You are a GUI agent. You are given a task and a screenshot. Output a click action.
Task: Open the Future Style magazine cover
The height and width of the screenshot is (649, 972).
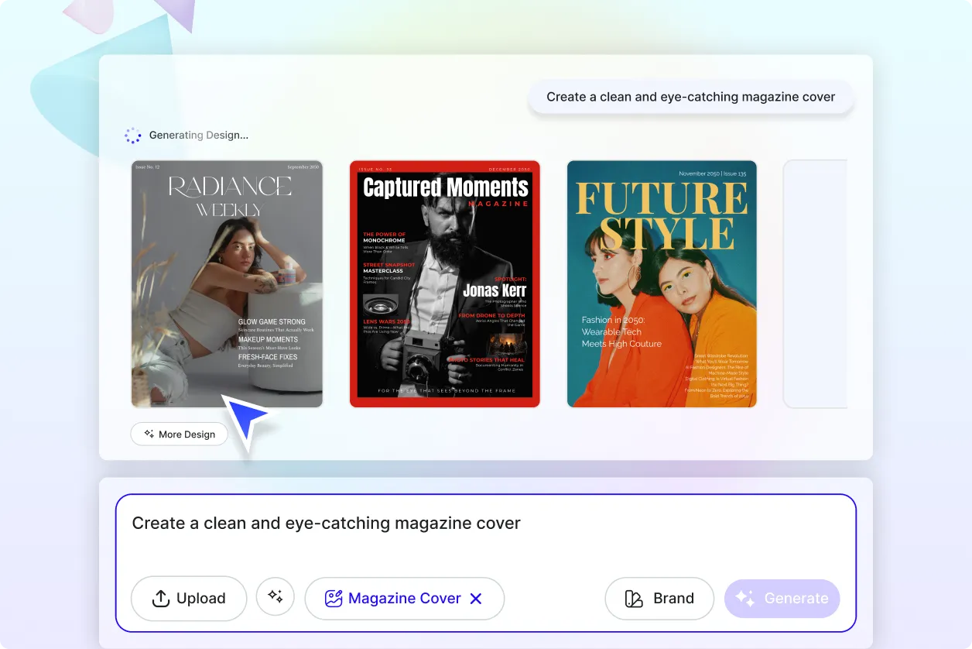pyautogui.click(x=662, y=283)
